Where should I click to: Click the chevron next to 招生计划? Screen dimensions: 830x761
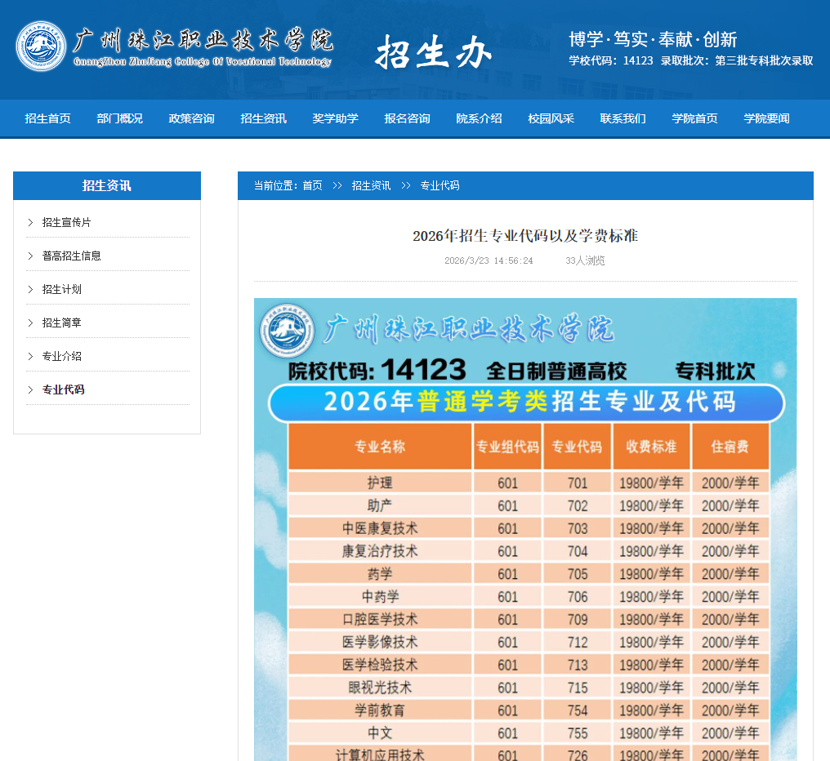pyautogui.click(x=31, y=288)
